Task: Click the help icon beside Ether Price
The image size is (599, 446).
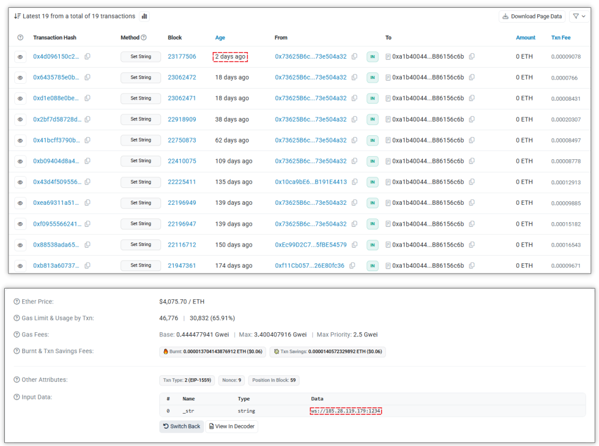Action: (16, 302)
